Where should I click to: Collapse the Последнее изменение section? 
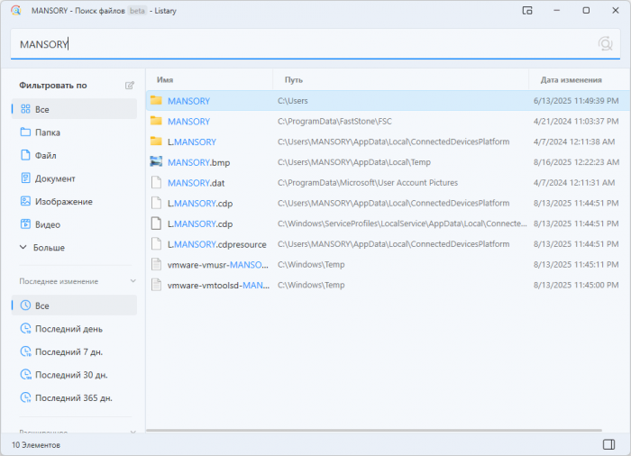pos(132,281)
